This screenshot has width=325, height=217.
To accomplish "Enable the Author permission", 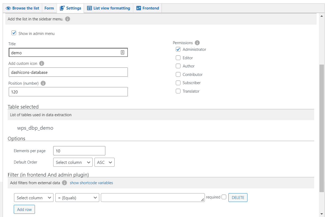I will tap(178, 66).
